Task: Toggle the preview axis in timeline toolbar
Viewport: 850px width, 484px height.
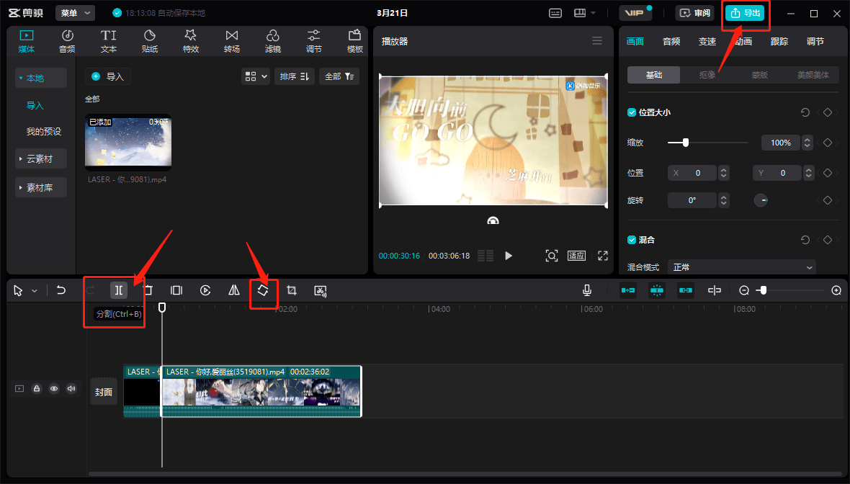Action: click(715, 290)
